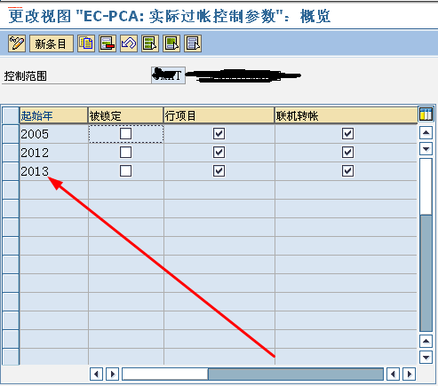Click the 控制范围 value field

pyautogui.click(x=168, y=75)
